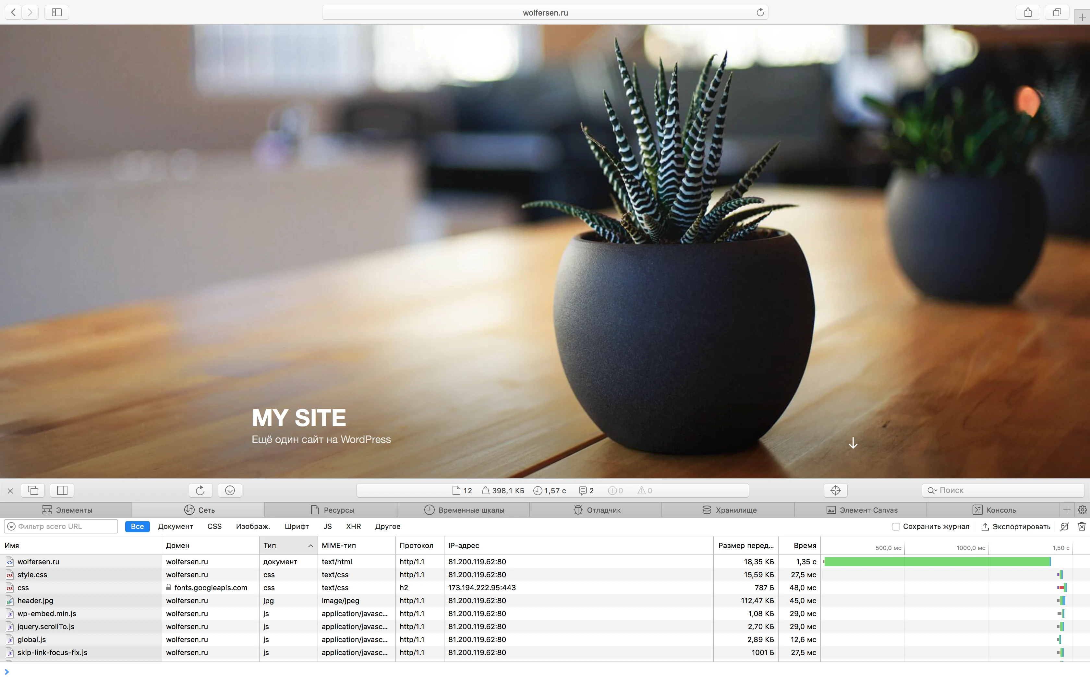This screenshot has height=681, width=1090.
Task: Click the Экспортировать button
Action: pos(1016,527)
